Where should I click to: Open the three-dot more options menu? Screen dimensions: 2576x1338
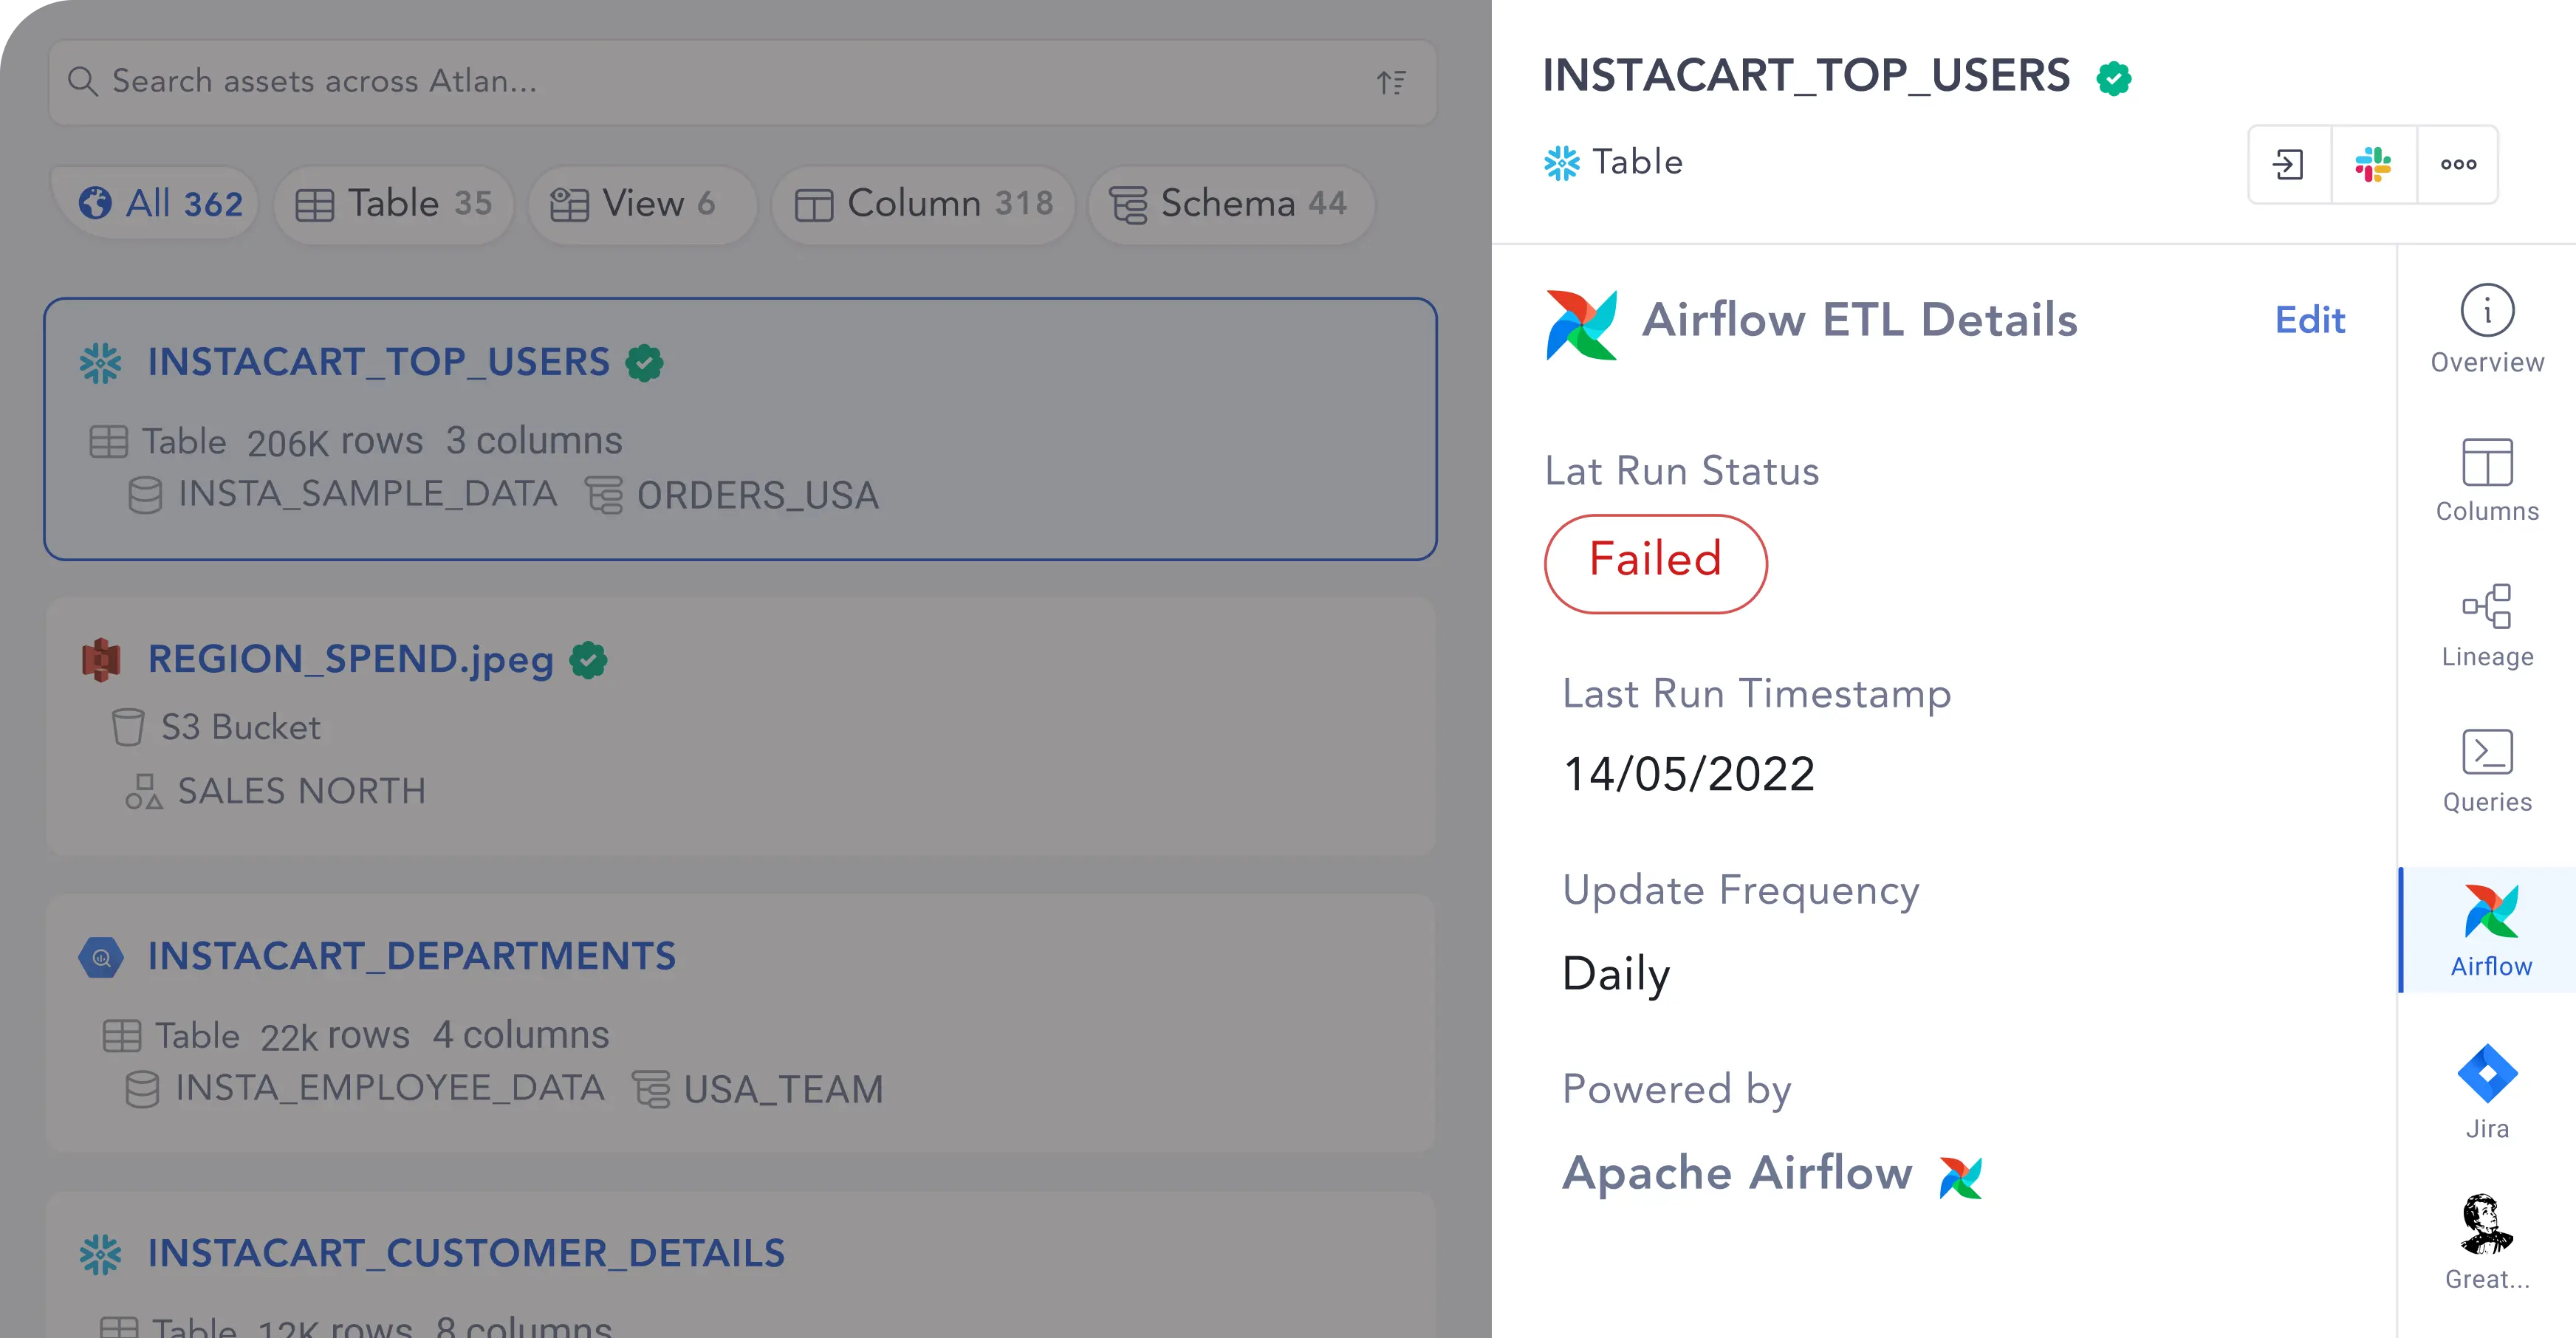pos(2458,164)
